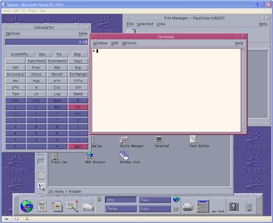Click the trash can on front panel
The image size is (273, 223).
pyautogui.click(x=249, y=207)
